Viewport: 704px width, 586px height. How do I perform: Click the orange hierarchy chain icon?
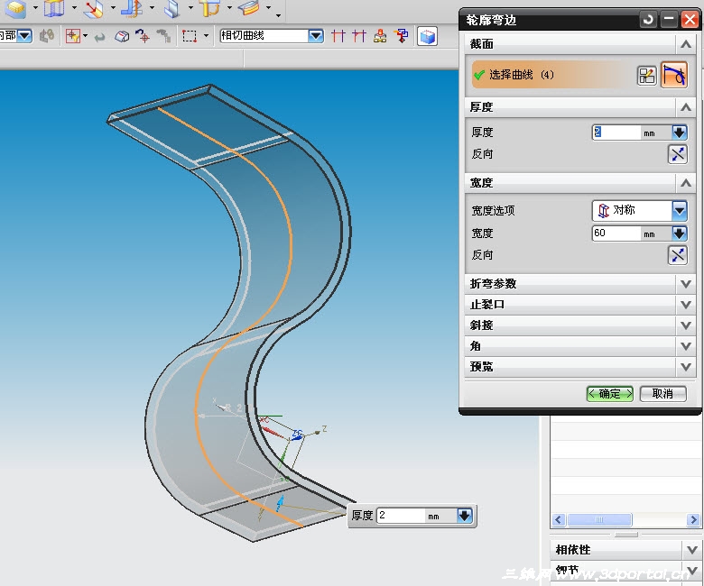pos(380,36)
